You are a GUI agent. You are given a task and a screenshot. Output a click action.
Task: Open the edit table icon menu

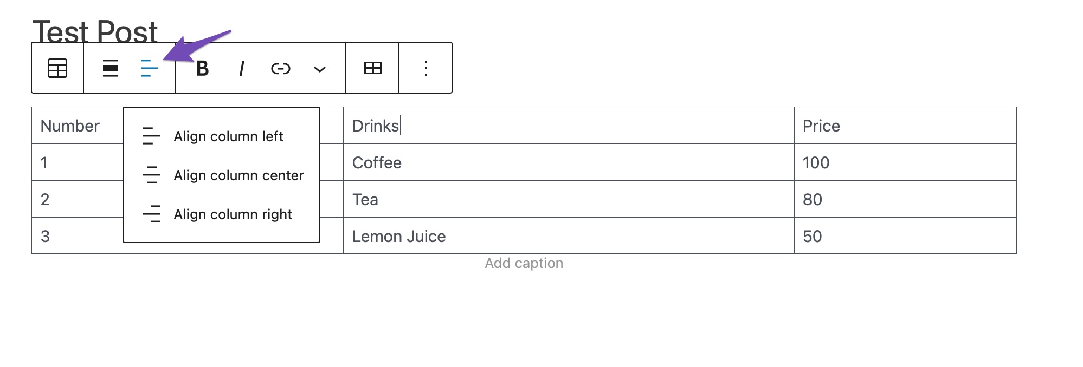point(372,68)
